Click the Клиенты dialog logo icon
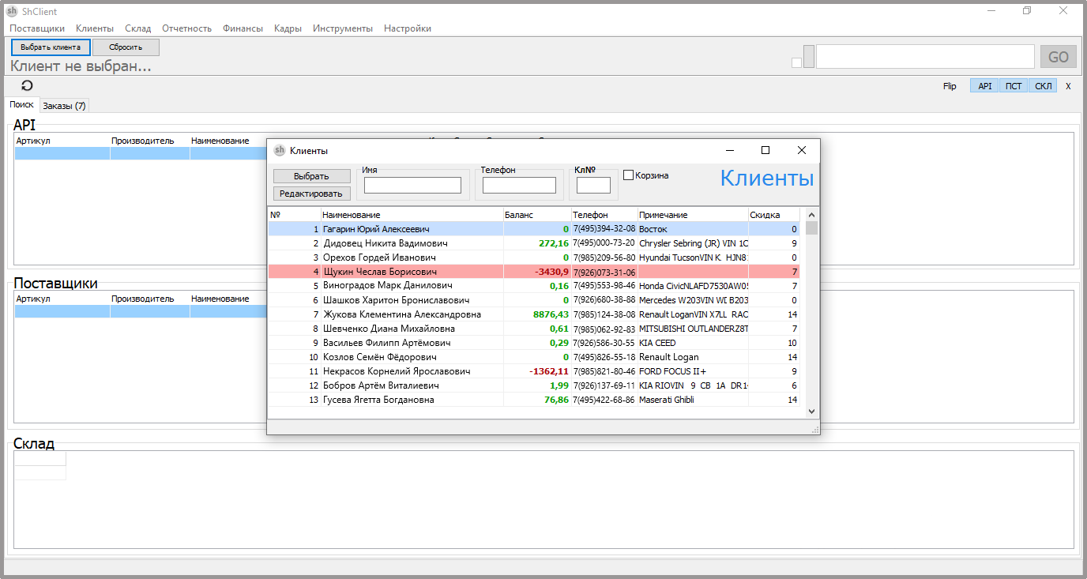Screen dimensions: 1087x579 tap(279, 150)
